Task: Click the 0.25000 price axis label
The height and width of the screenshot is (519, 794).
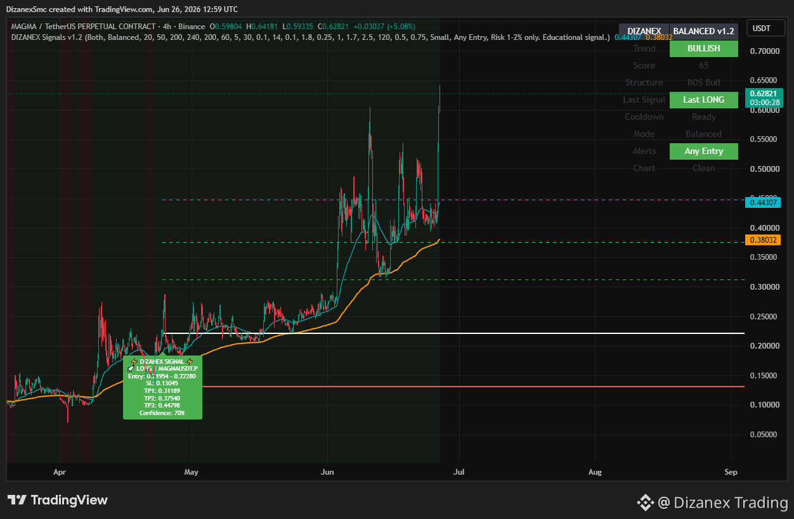Action: point(764,317)
